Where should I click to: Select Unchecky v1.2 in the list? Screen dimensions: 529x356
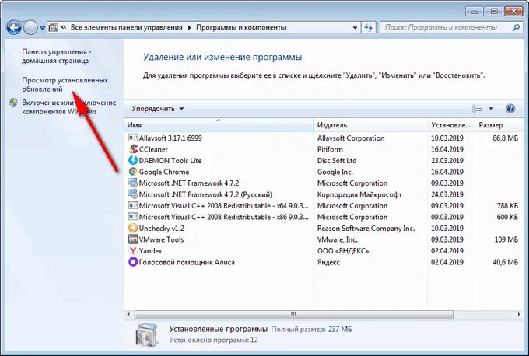tap(162, 229)
